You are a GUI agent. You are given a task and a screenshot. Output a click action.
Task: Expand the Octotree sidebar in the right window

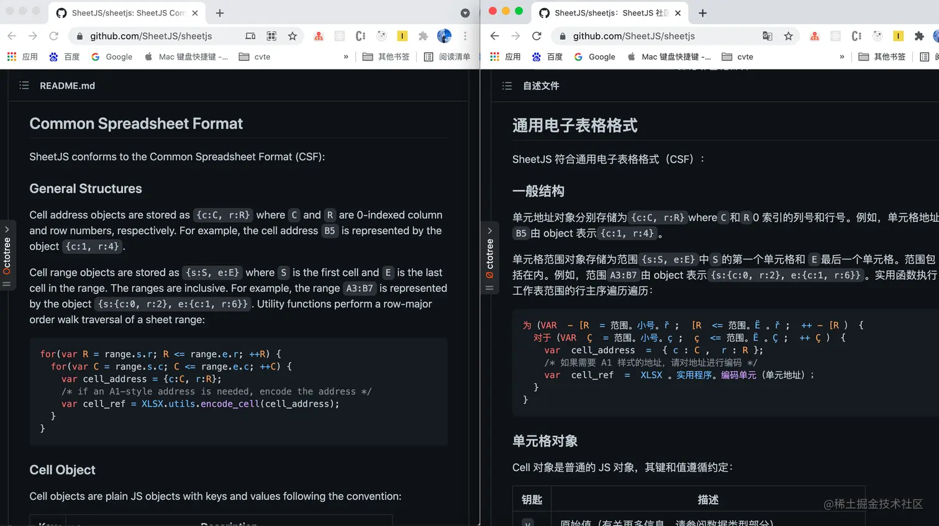coord(490,257)
